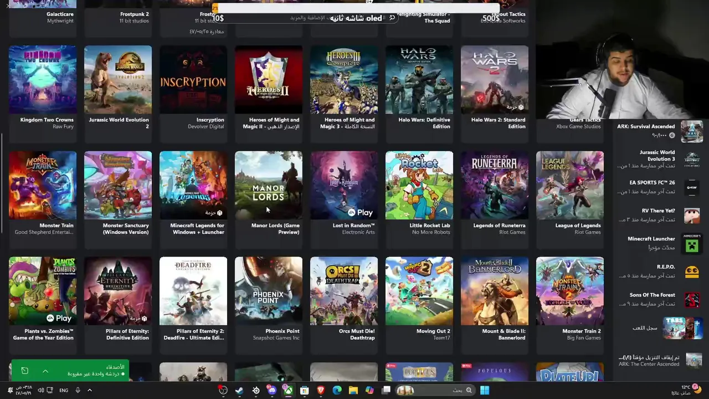Expand the friends chat popup chevron
The height and width of the screenshot is (399, 709).
click(x=45, y=371)
